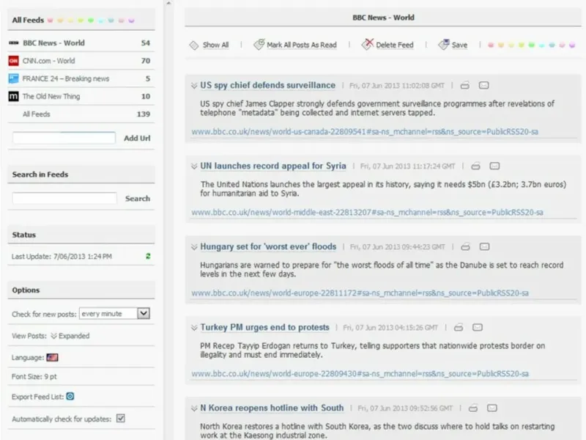Collapse the Hungary floods post chevron
The width and height of the screenshot is (586, 440).
click(x=194, y=247)
